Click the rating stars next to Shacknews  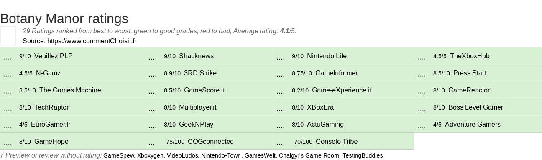pos(152,57)
